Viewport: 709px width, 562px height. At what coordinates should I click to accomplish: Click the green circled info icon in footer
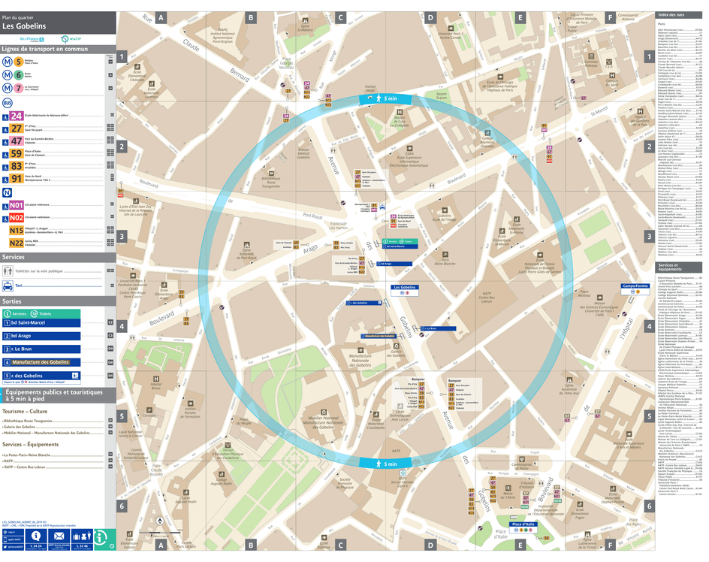(100, 537)
